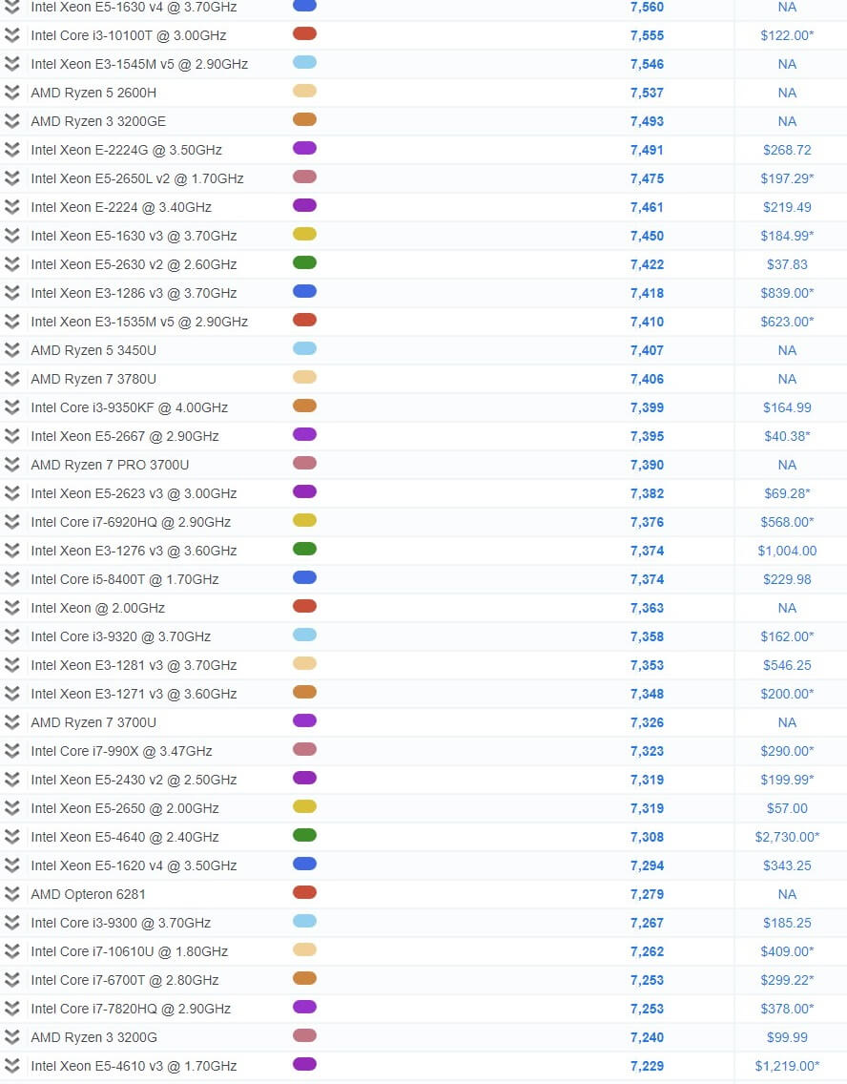
Task: Open the Intel Xeon E5-2650 @ 2.00GHz link
Action: tap(124, 808)
